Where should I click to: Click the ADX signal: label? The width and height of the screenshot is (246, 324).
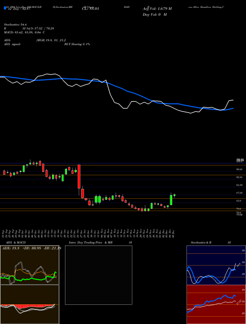click(12, 44)
